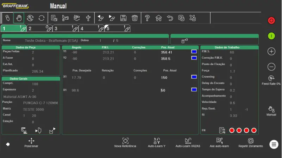282x158 pixels.
Task: Insert bend step before icon
Action: point(101,18)
